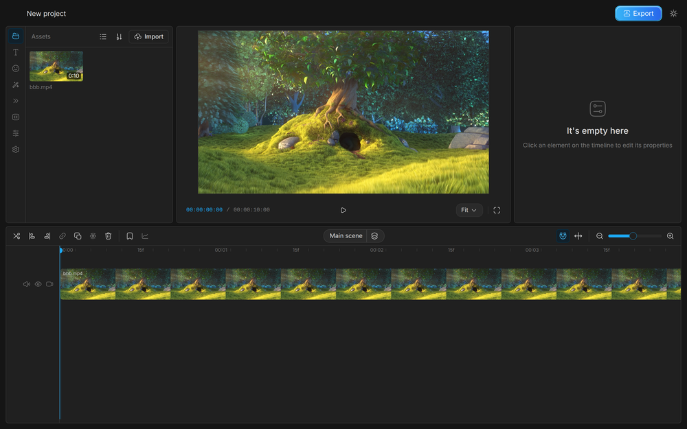Switch assets to list view
This screenshot has height=429, width=687.
click(103, 37)
